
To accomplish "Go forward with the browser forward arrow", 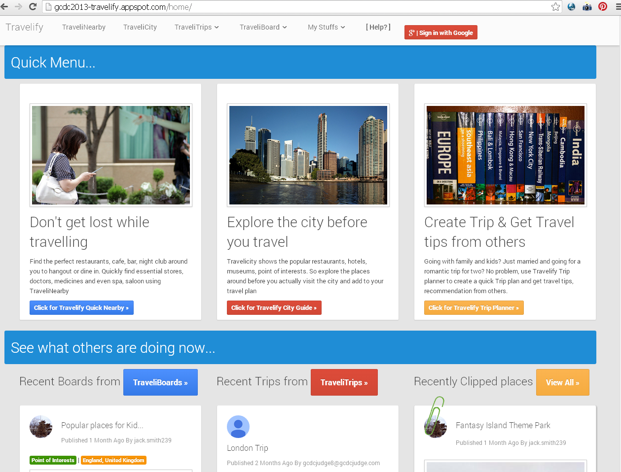I will 19,6.
